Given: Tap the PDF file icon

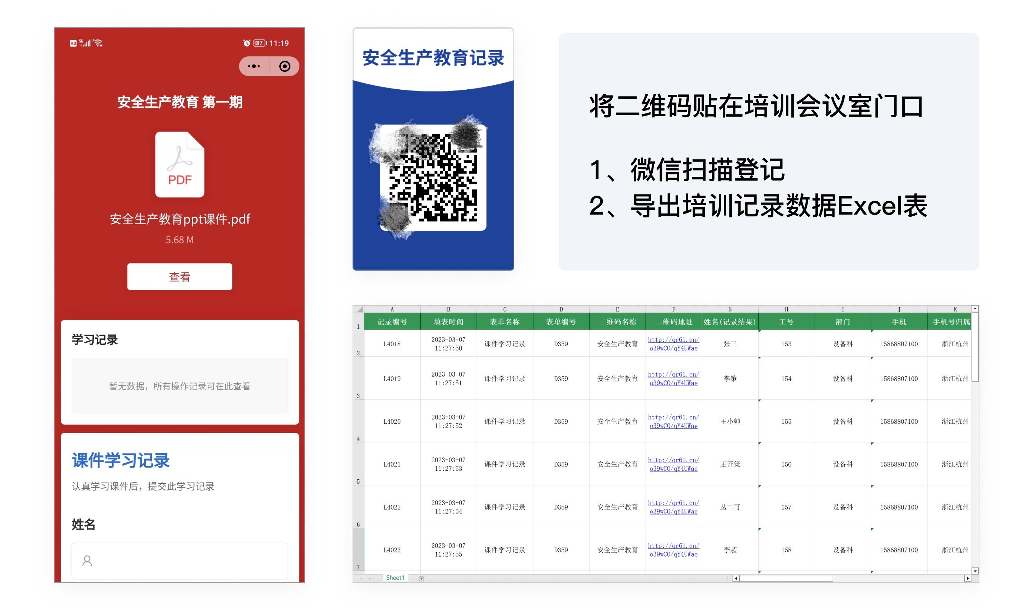Looking at the screenshot, I should (x=180, y=164).
